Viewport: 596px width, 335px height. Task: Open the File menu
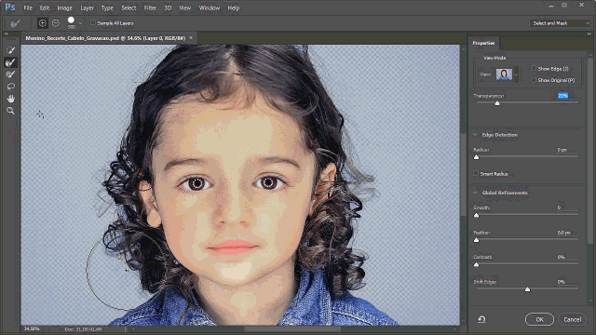(x=28, y=7)
